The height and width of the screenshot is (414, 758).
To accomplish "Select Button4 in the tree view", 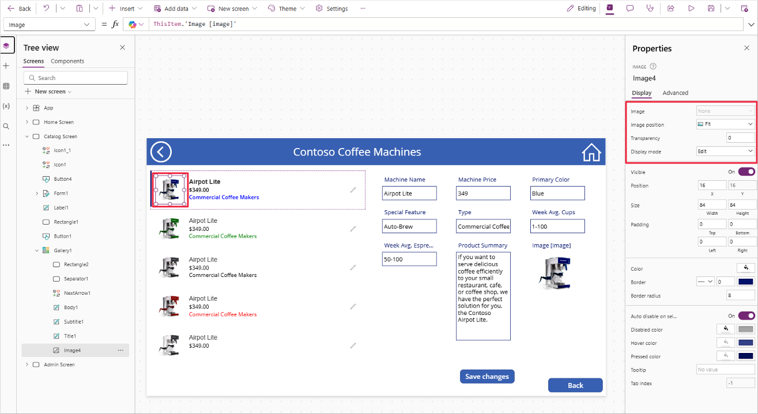I will [x=63, y=179].
